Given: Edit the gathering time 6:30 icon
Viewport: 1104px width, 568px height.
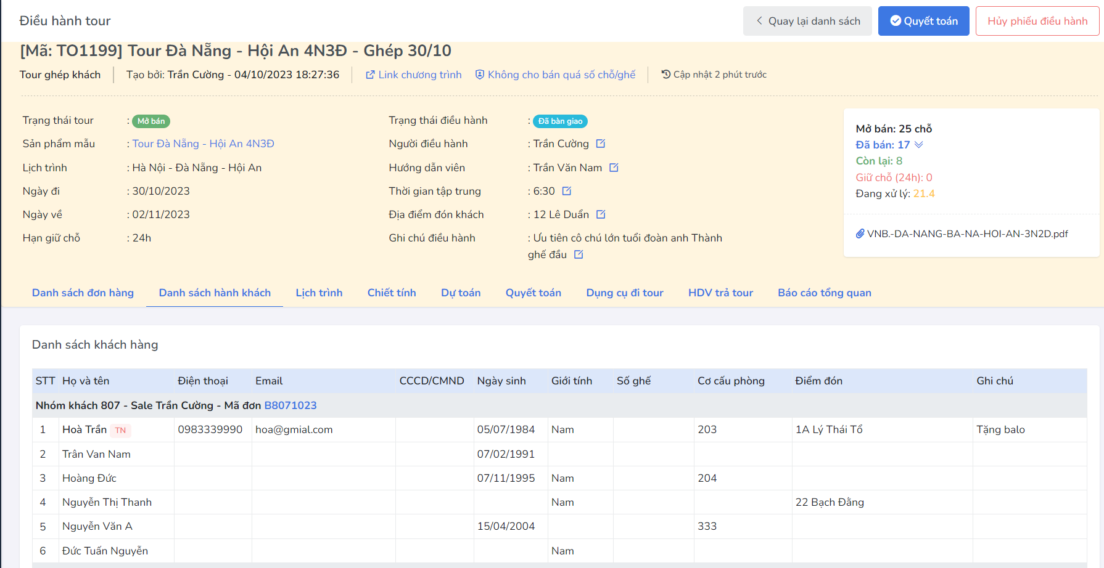Looking at the screenshot, I should (x=567, y=191).
